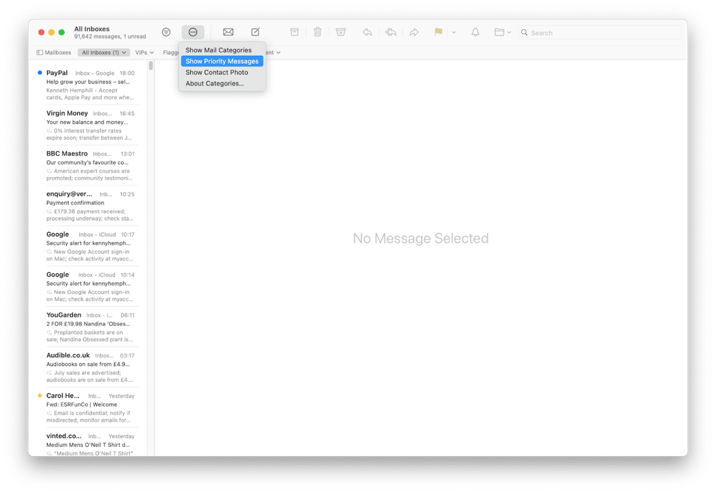Select Show Priority Messages menu item
This screenshot has height=494, width=716.
tap(222, 61)
